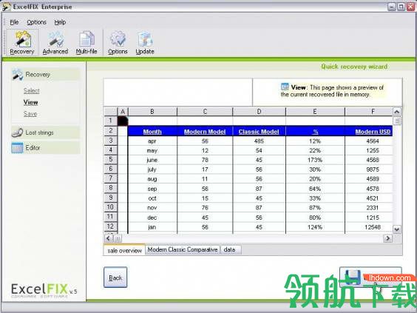The height and width of the screenshot is (313, 417).
Task: Go to the Save wizard step
Action: pyautogui.click(x=30, y=114)
